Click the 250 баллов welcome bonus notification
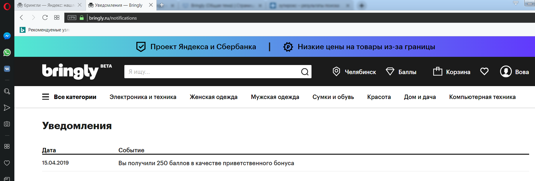 click(206, 163)
